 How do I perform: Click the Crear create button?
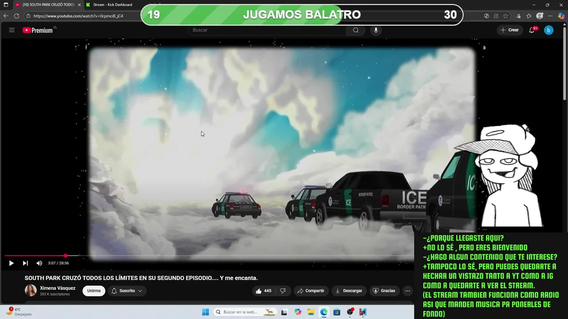click(509, 30)
